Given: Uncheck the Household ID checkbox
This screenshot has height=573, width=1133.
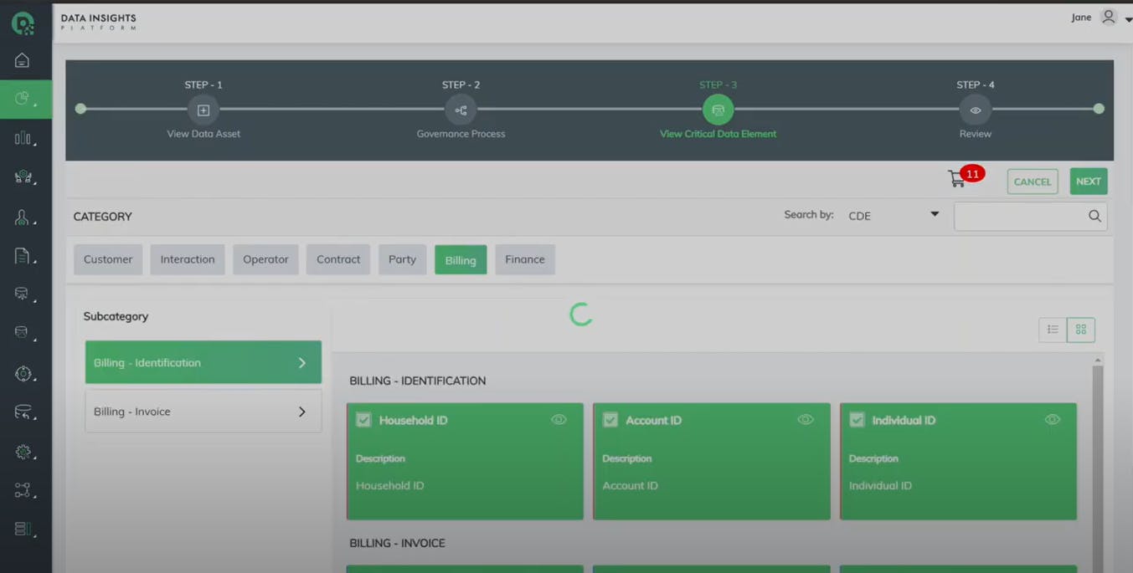Looking at the screenshot, I should tap(363, 420).
